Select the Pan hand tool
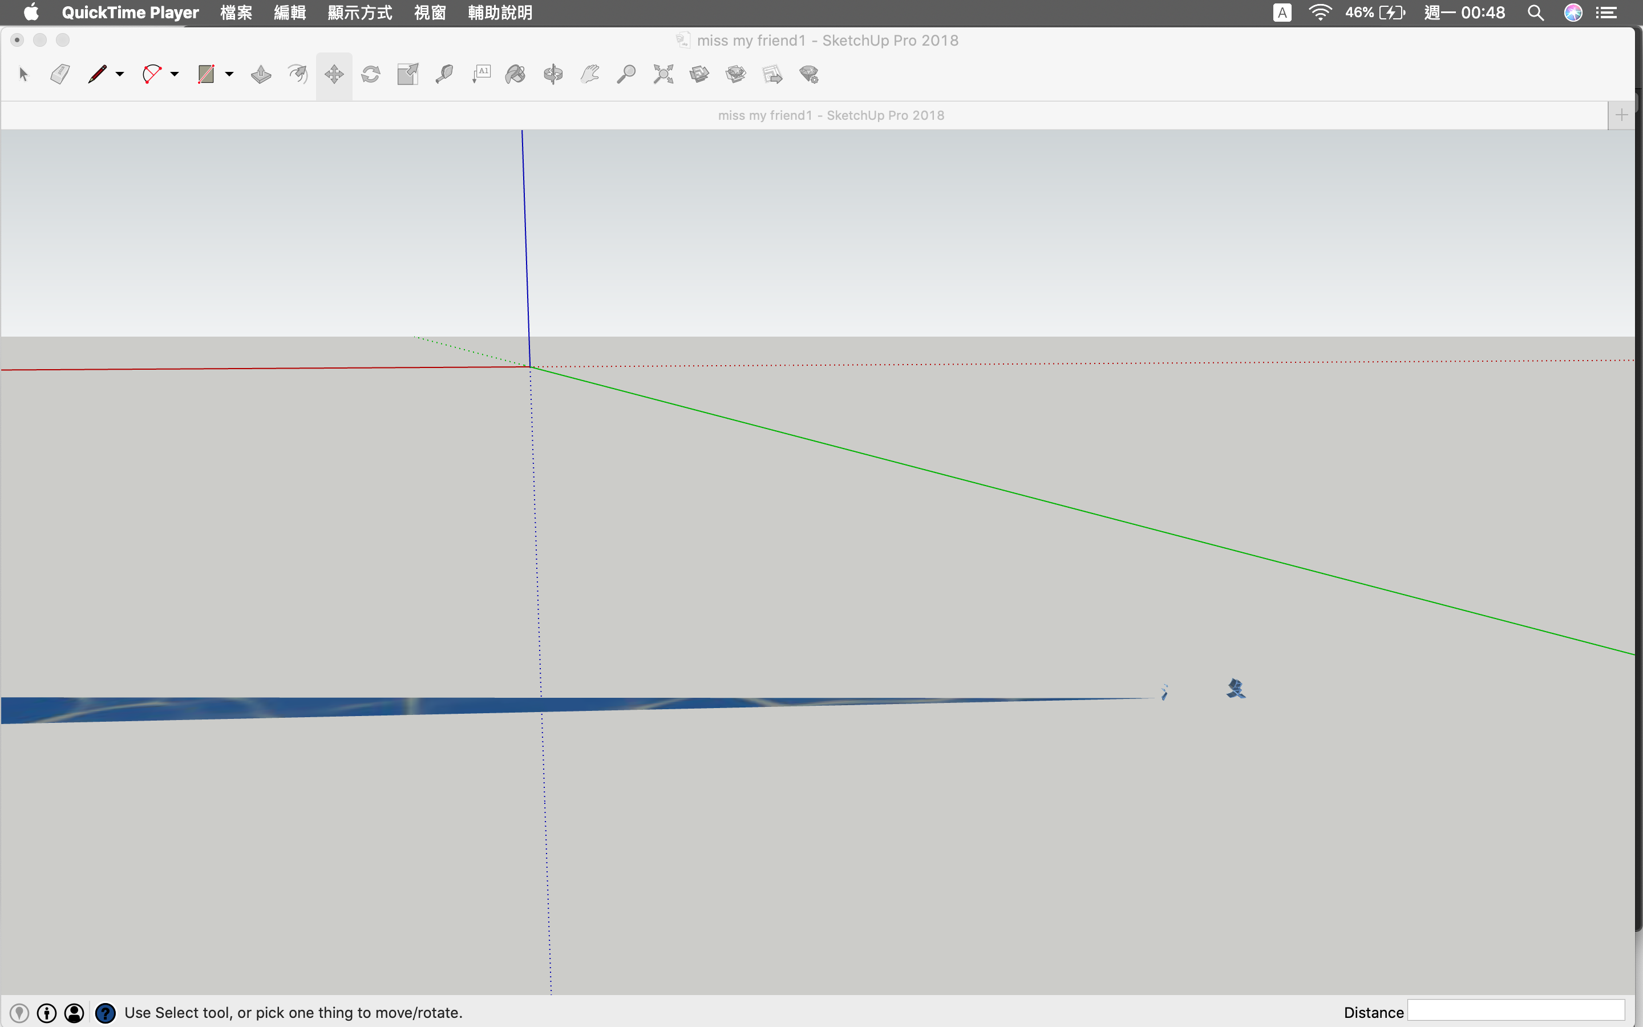This screenshot has width=1643, height=1027. [590, 74]
